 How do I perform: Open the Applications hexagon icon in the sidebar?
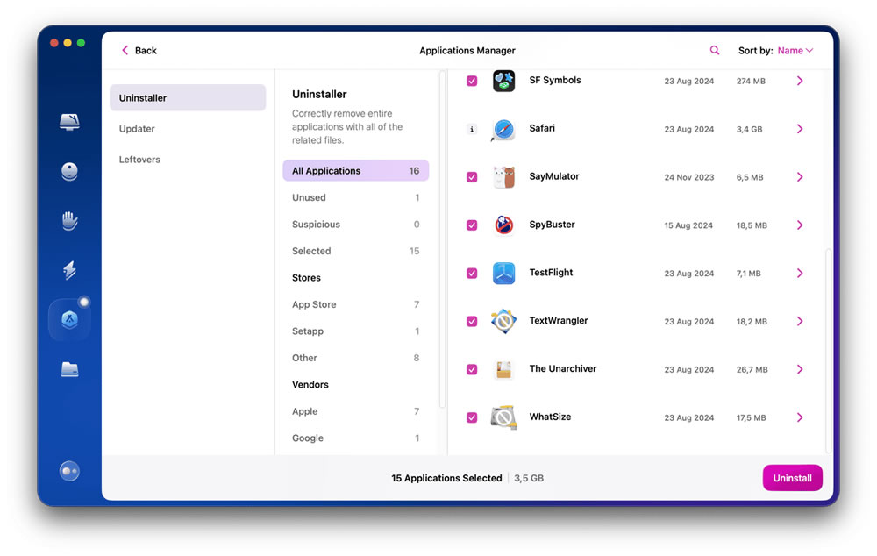point(69,319)
